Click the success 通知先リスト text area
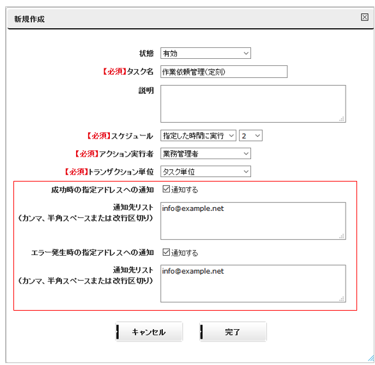The height and width of the screenshot is (365, 375). point(253,221)
